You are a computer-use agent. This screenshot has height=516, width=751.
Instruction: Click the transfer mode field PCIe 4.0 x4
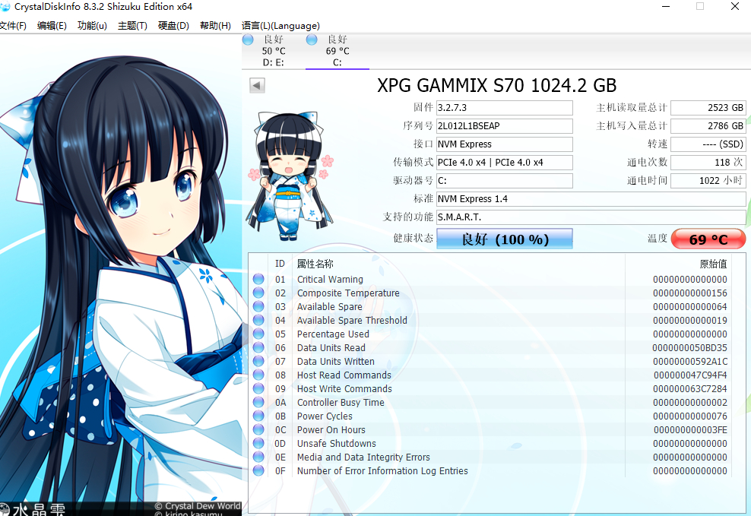pos(505,163)
